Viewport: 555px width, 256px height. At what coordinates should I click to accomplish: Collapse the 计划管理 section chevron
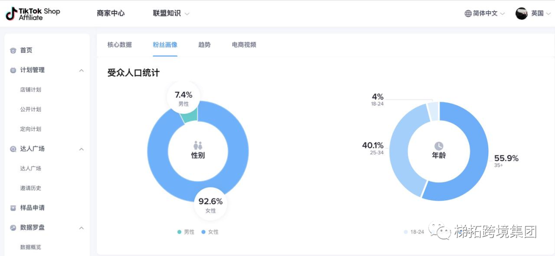[81, 70]
